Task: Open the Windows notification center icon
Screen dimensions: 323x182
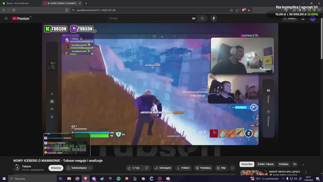Action: pos(318,178)
